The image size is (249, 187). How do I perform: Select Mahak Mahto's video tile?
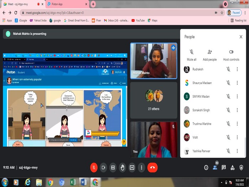point(154,61)
